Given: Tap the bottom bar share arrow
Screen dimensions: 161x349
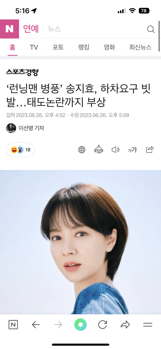Looking at the screenshot, I should [x=125, y=325].
